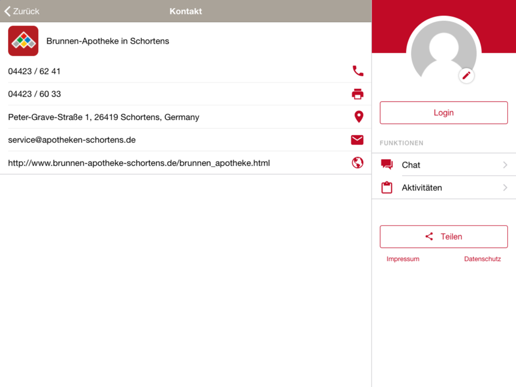The width and height of the screenshot is (516, 387).
Task: Select service@apotheken-schortens.de email text
Action: (x=72, y=140)
